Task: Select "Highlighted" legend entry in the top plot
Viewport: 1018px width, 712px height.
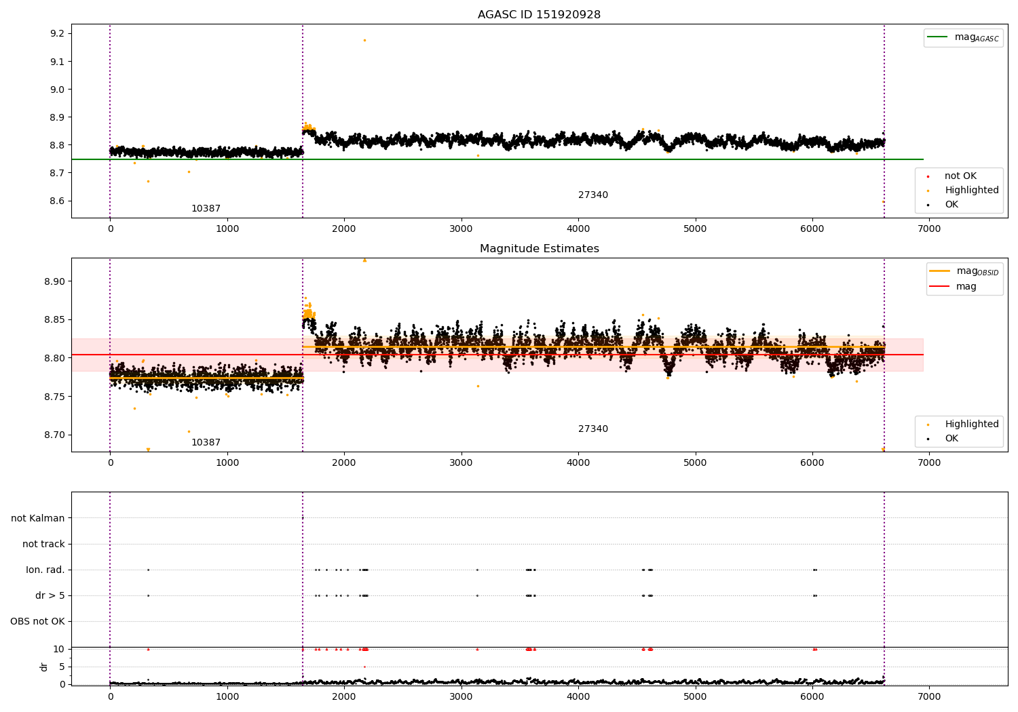Action: (x=972, y=191)
